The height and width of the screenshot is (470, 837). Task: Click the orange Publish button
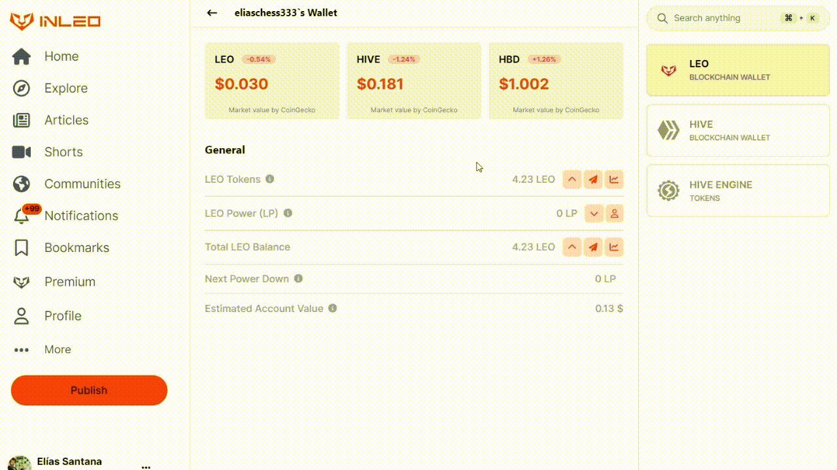[x=89, y=390]
